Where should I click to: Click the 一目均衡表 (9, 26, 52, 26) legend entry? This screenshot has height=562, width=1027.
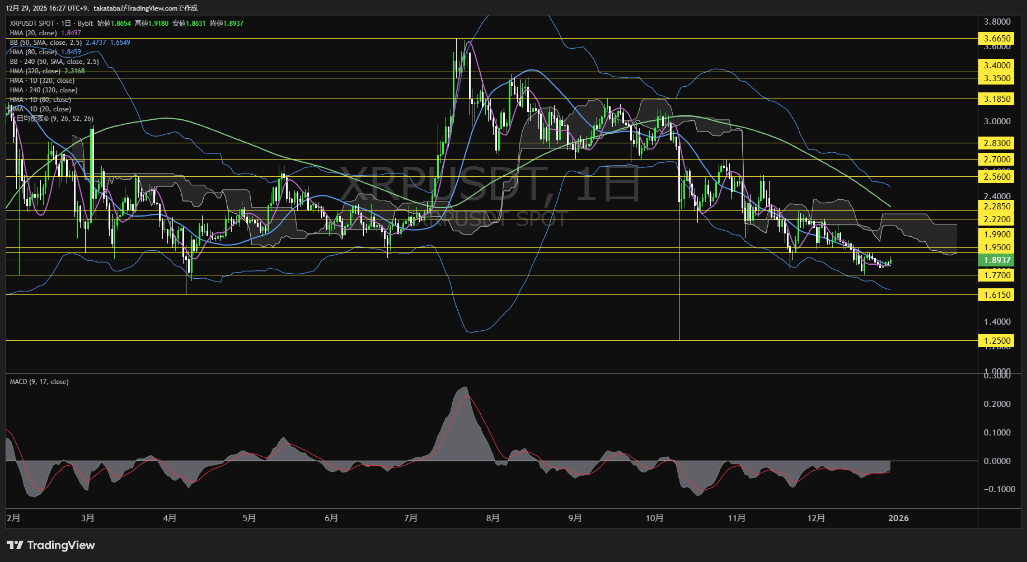(x=50, y=119)
